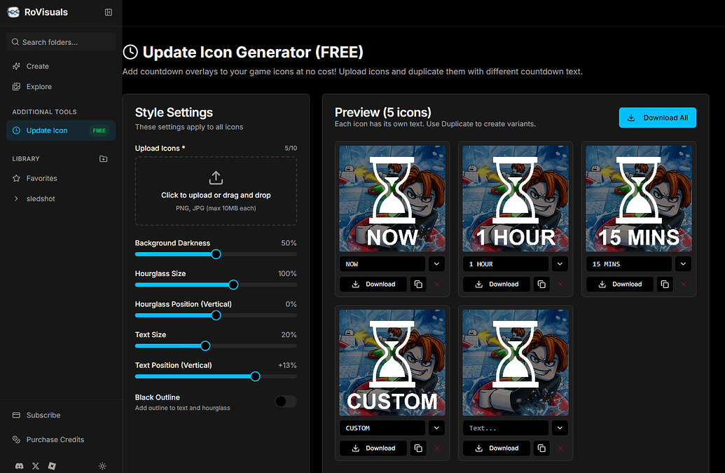Open the Roblox link icon
Viewport: 725px width, 473px height.
click(x=52, y=466)
